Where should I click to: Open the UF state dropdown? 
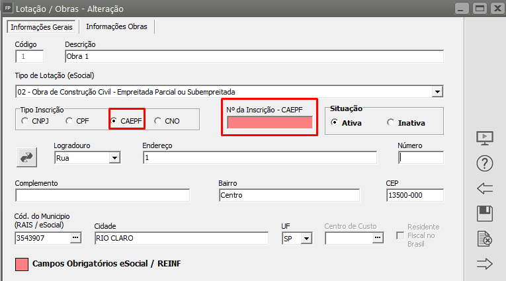(x=308, y=238)
